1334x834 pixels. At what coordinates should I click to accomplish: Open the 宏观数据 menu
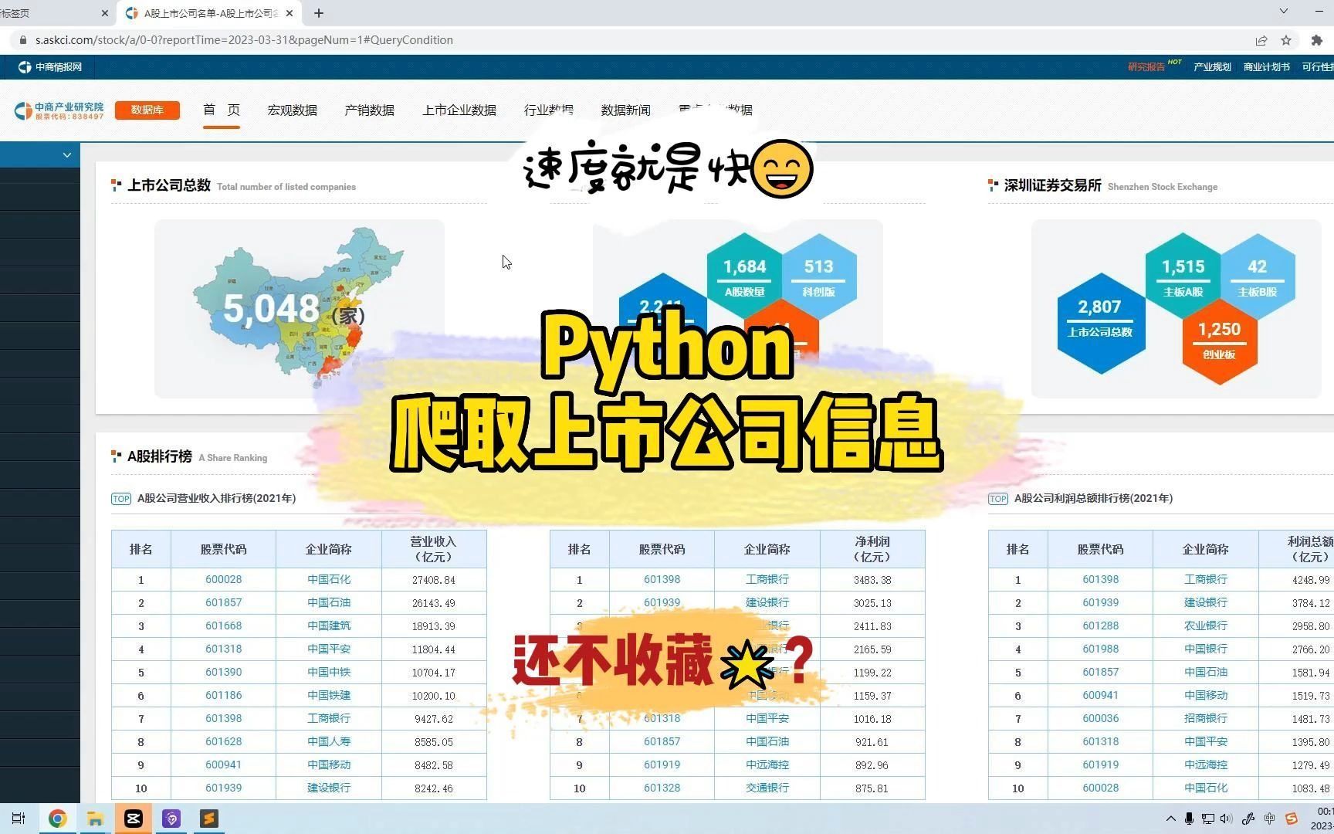tap(293, 110)
